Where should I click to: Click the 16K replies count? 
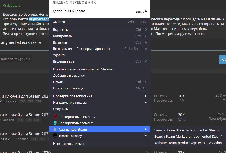pos(181,96)
